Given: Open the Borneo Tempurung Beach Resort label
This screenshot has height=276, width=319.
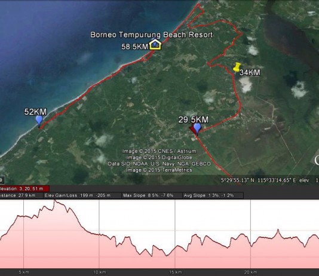Looking at the screenshot, I should (x=152, y=35).
